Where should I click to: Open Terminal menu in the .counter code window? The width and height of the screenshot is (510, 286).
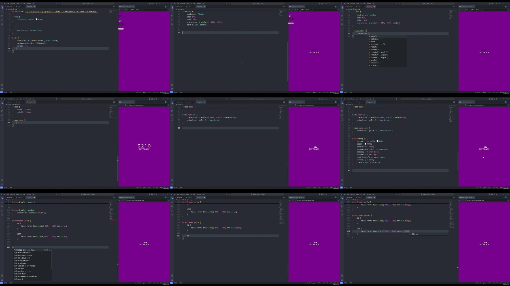click(x=198, y=4)
